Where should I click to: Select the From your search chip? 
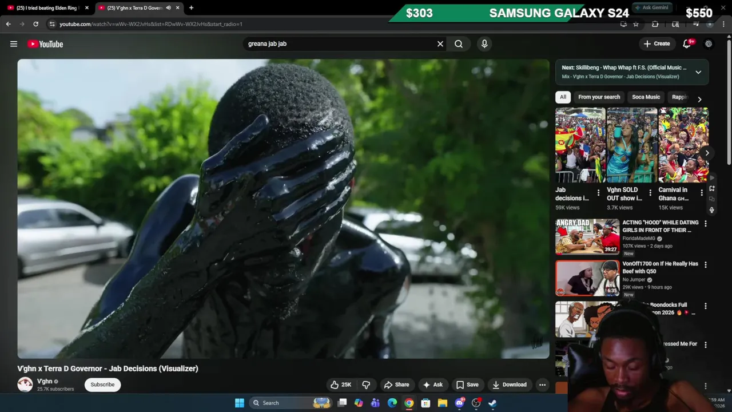tap(599, 97)
